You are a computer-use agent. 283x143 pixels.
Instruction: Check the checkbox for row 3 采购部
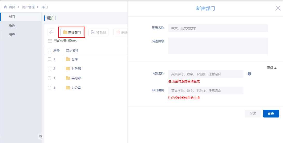(50, 78)
